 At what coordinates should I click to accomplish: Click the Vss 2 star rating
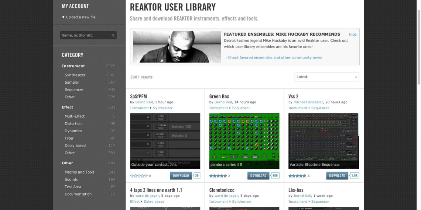click(297, 176)
